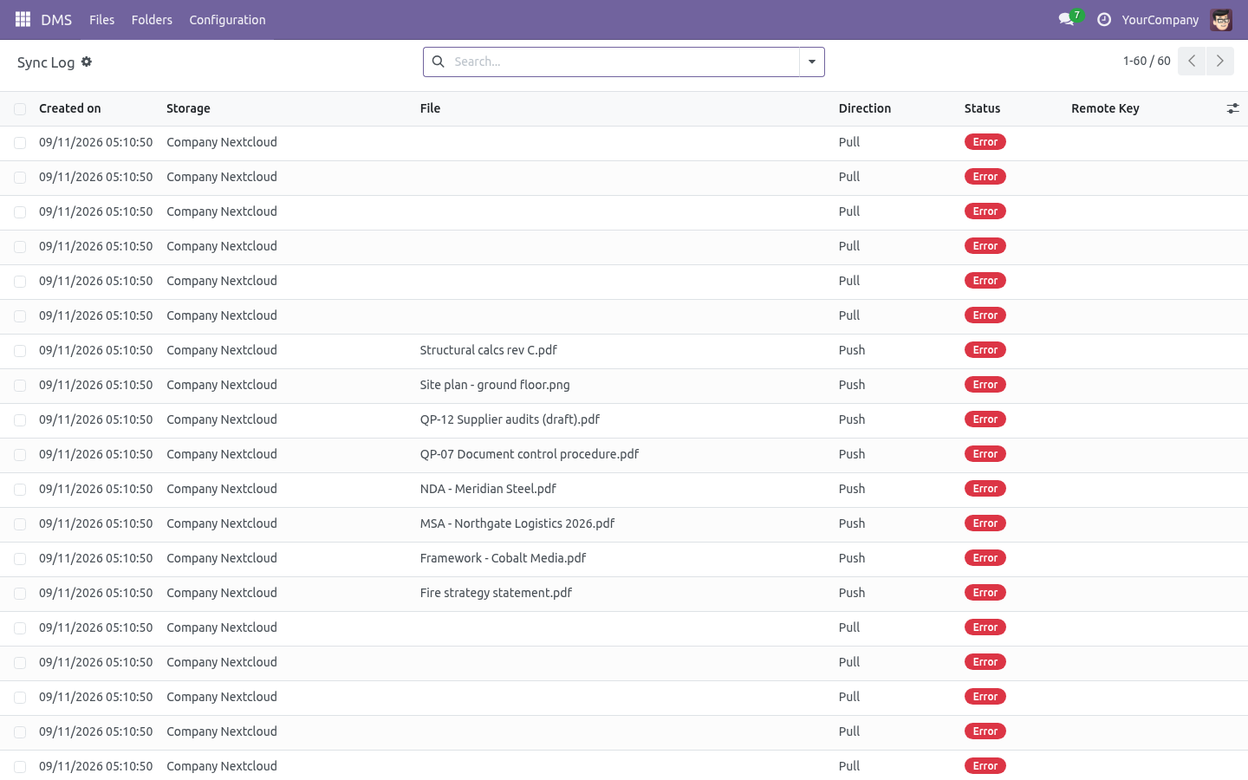The image size is (1248, 780).
Task: Focus the Search input field
Action: click(x=624, y=62)
